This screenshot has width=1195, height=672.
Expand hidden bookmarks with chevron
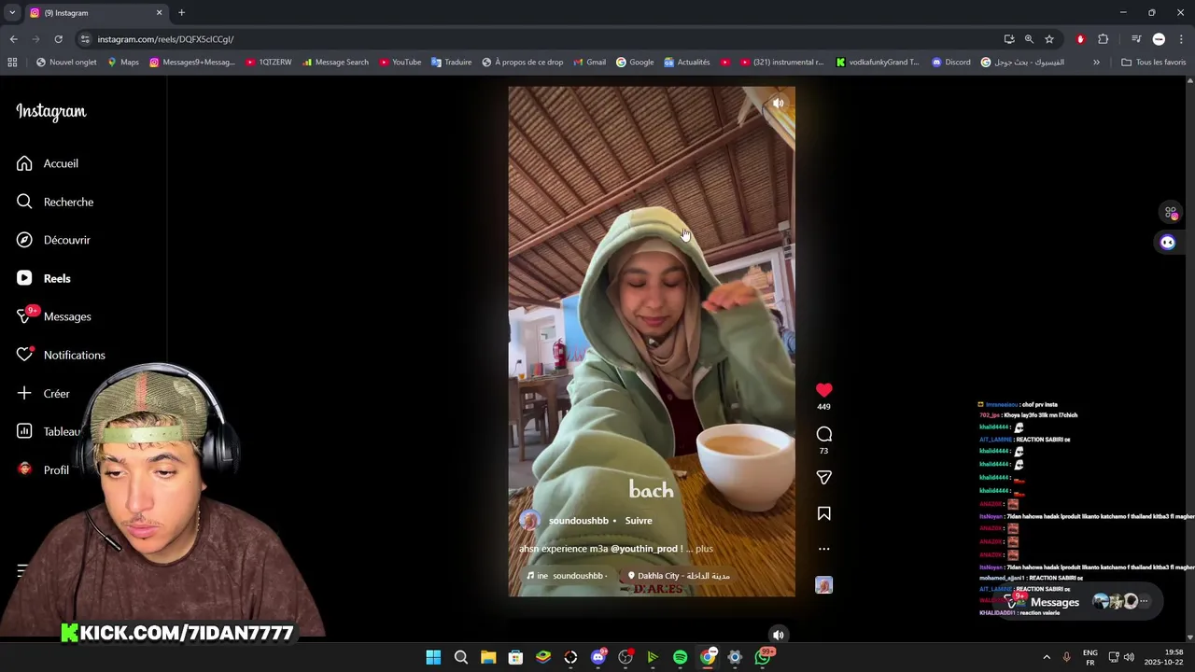pyautogui.click(x=1096, y=63)
